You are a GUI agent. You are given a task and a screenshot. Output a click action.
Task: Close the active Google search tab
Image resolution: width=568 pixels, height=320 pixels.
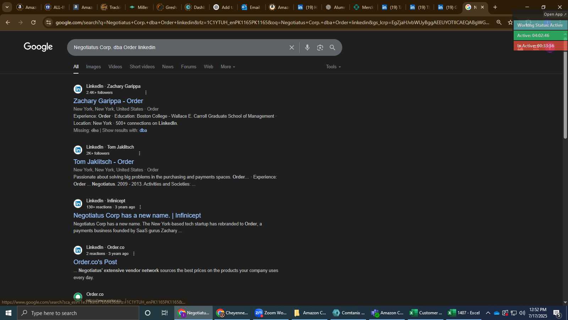point(482,7)
